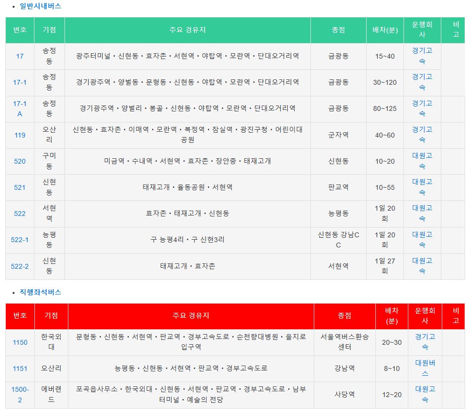Click the 에버랜드 origin cell
468x414 pixels.
point(51,395)
